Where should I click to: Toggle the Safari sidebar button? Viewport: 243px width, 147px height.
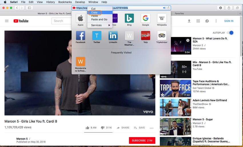point(29,8)
